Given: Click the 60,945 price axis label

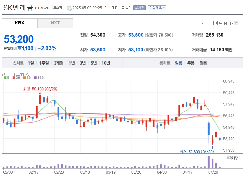Looking at the screenshot, I should pos(229,81).
